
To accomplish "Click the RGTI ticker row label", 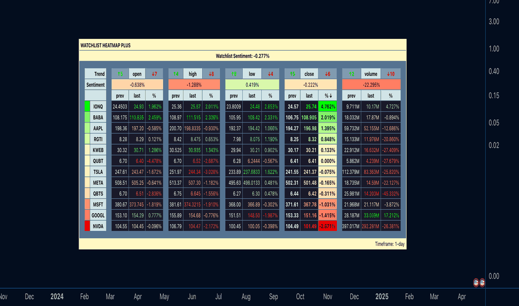I will 99,139.
